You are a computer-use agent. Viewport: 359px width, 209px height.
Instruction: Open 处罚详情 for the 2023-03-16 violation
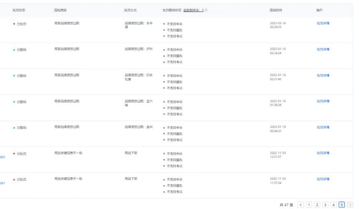pyautogui.click(x=323, y=23)
